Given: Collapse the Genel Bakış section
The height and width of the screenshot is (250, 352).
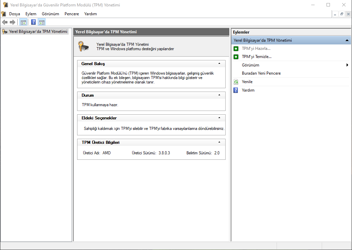Looking at the screenshot, I should [219, 64].
